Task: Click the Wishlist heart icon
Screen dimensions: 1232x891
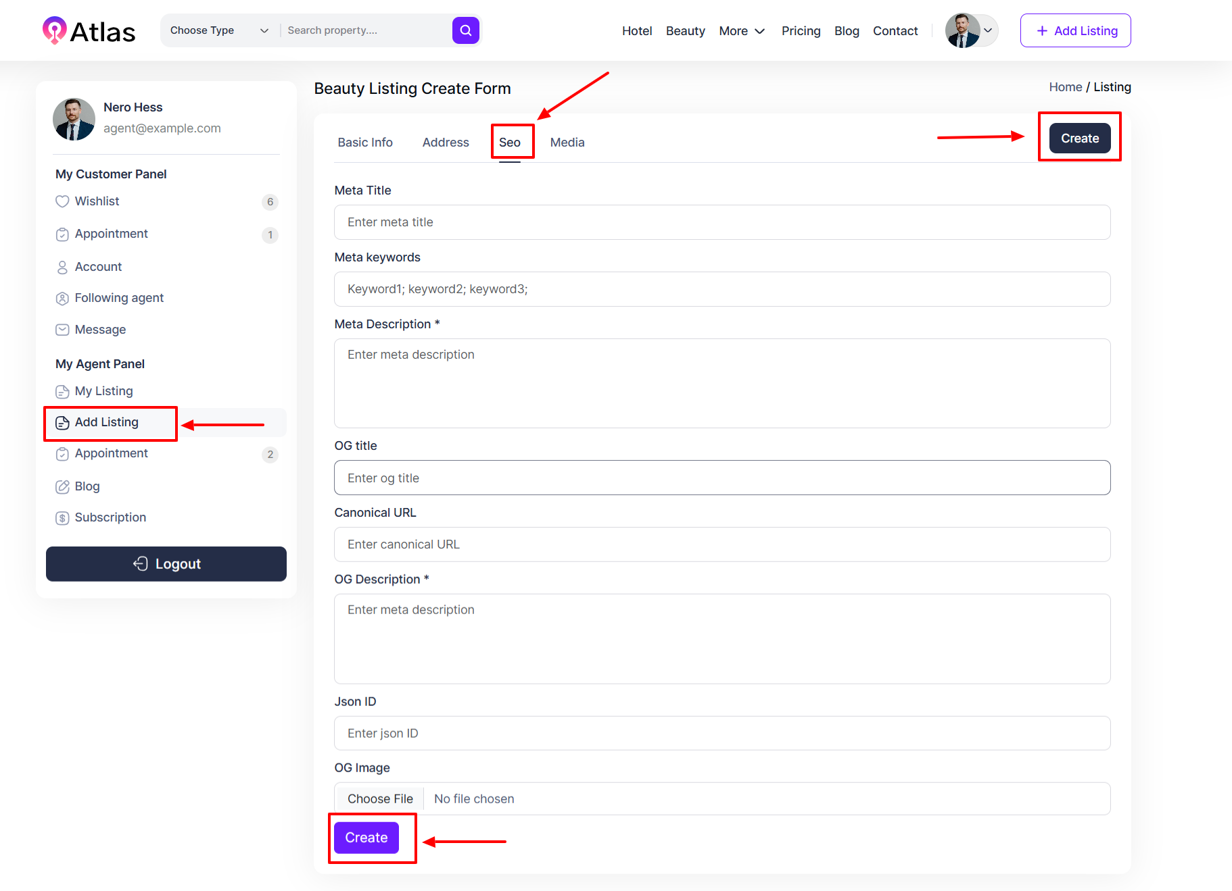Action: tap(62, 201)
